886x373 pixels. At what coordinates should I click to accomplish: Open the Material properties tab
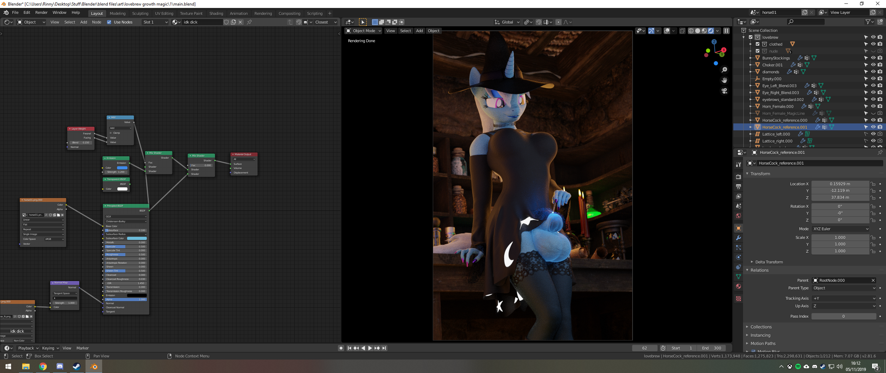[x=739, y=286]
